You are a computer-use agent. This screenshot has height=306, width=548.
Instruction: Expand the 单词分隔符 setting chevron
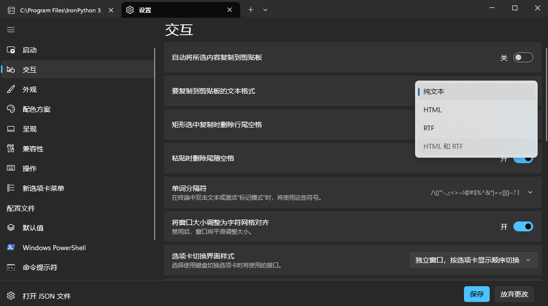(x=530, y=192)
